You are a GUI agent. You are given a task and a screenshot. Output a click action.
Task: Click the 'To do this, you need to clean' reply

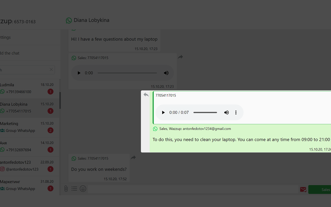[241, 140]
